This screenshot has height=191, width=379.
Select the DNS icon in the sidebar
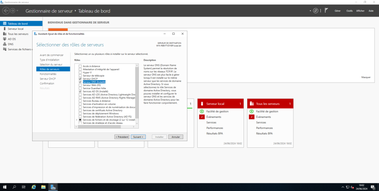click(4, 44)
